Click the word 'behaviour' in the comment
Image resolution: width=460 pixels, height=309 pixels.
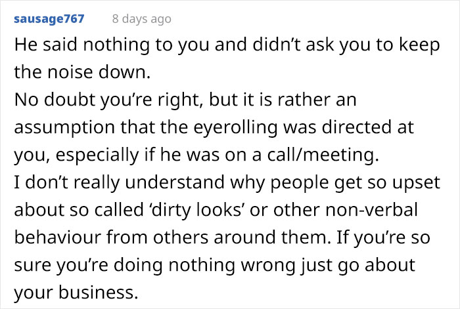(58, 237)
